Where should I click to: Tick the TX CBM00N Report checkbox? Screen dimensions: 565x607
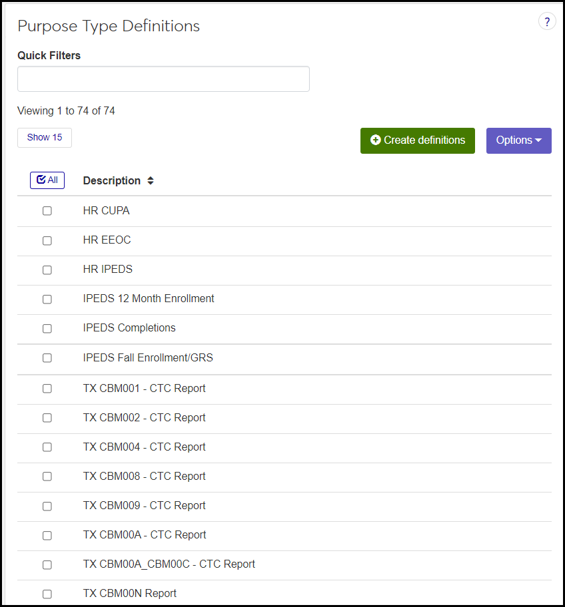47,594
